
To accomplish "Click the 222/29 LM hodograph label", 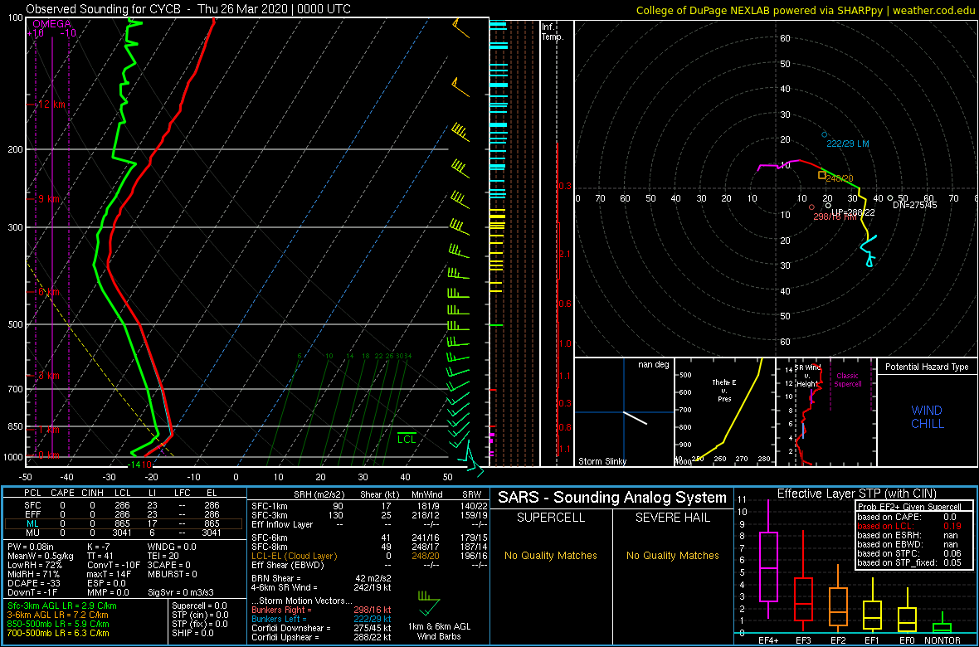I will (847, 144).
